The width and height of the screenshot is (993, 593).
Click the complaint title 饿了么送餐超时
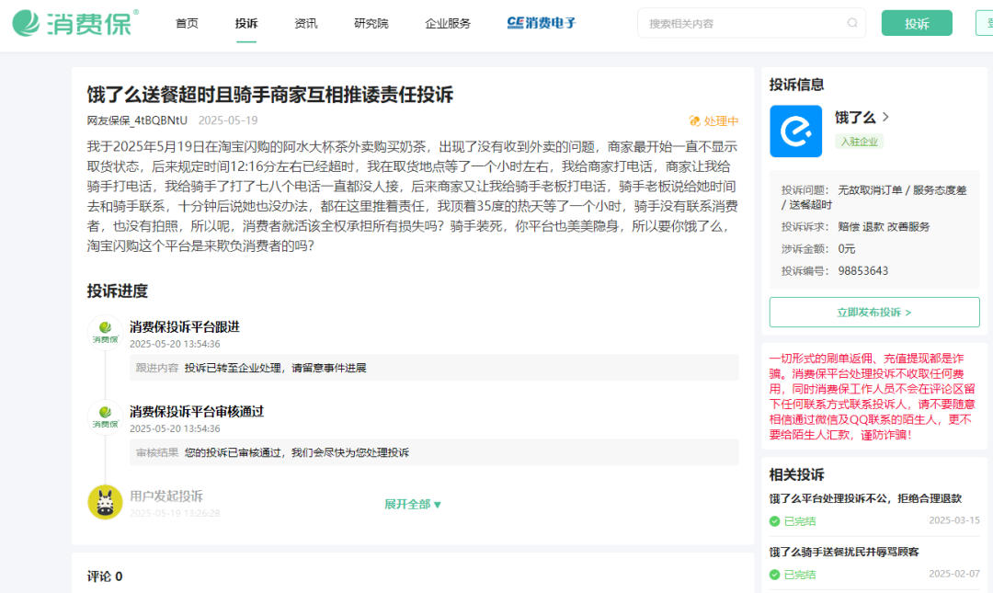pos(270,95)
